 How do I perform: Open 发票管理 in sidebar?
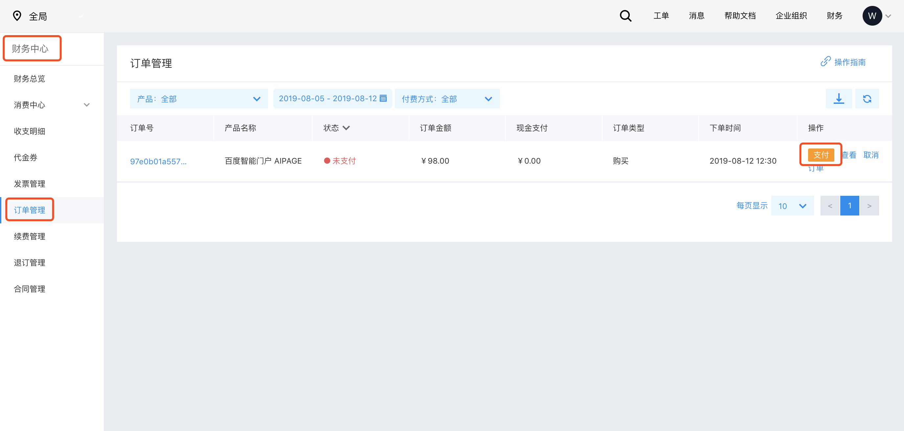(x=30, y=184)
